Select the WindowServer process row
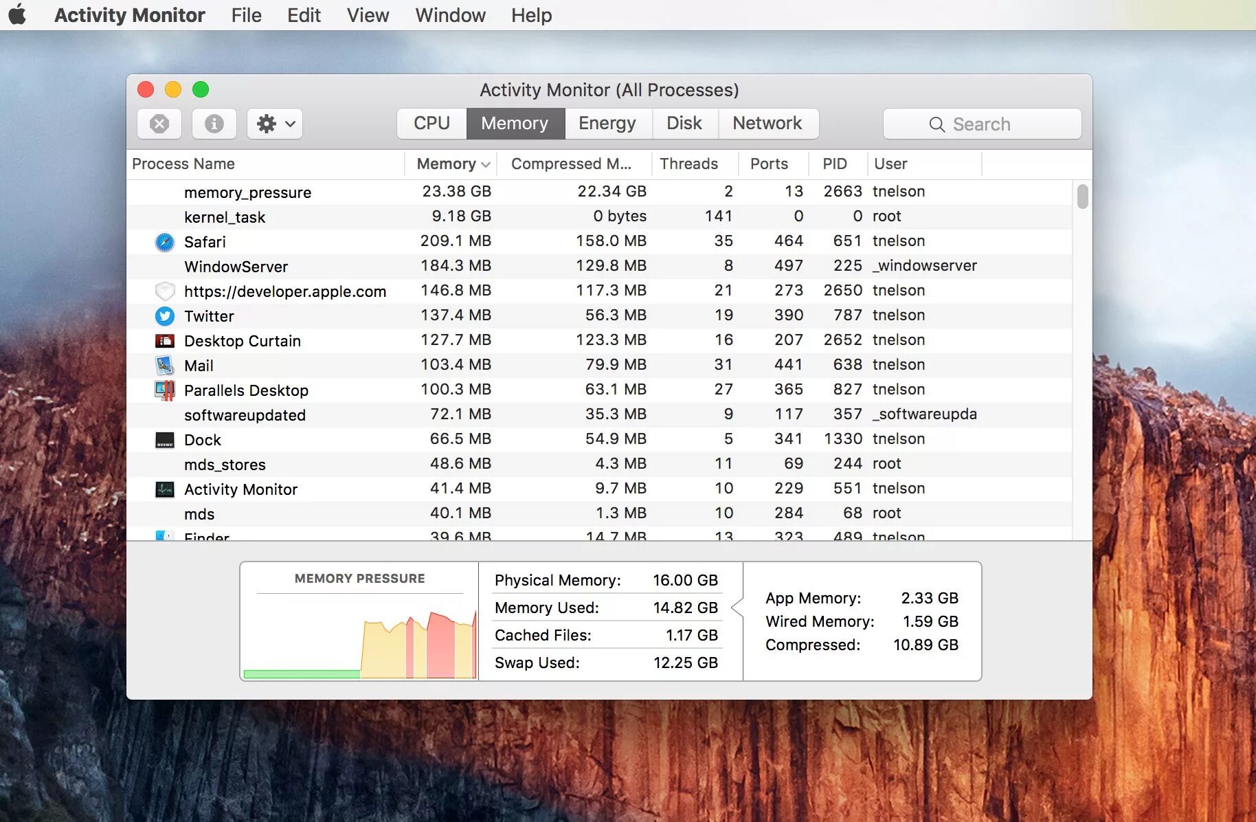Image resolution: width=1256 pixels, height=822 pixels. tap(599, 266)
